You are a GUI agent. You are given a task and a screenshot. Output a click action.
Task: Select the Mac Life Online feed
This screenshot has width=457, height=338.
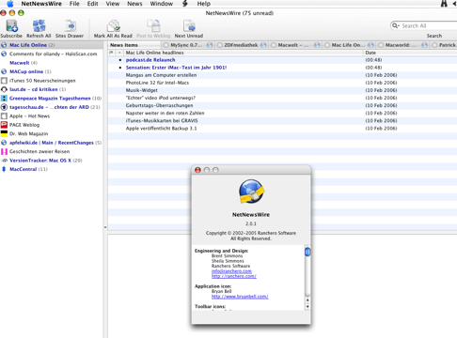[x=52, y=45]
